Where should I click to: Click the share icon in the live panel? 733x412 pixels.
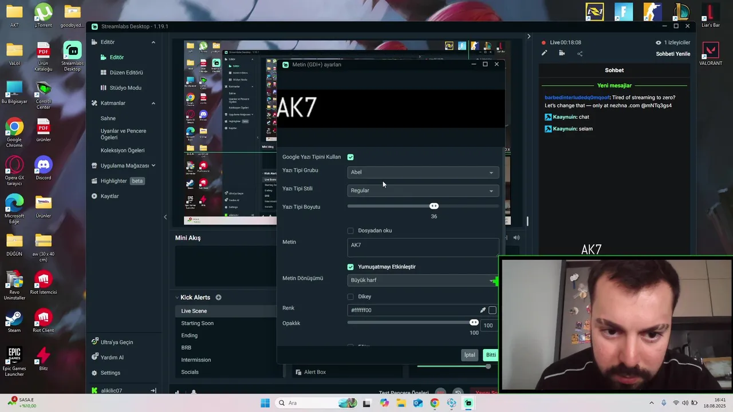tap(580, 54)
